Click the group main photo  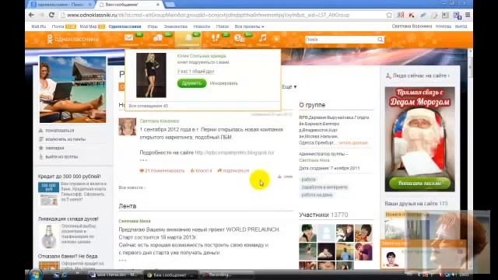coord(72,89)
